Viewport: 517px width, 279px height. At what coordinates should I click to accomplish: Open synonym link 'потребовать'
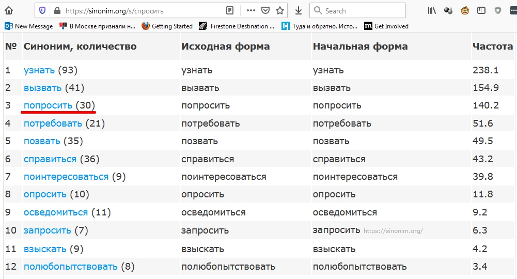[53, 123]
